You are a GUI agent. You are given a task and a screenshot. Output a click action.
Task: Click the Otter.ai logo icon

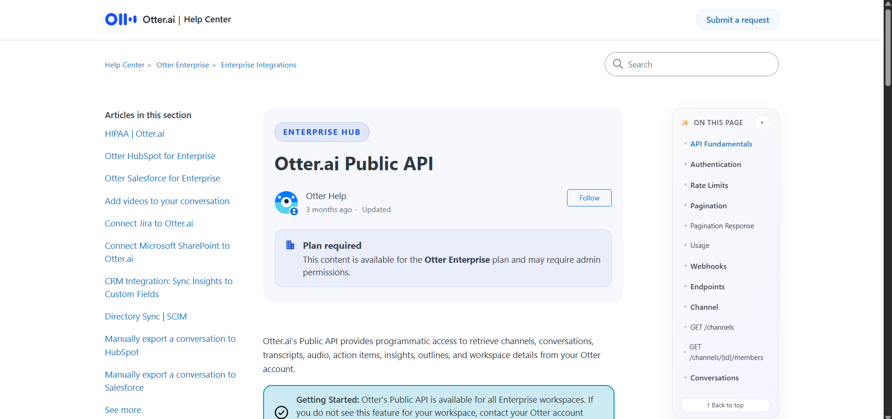(121, 19)
